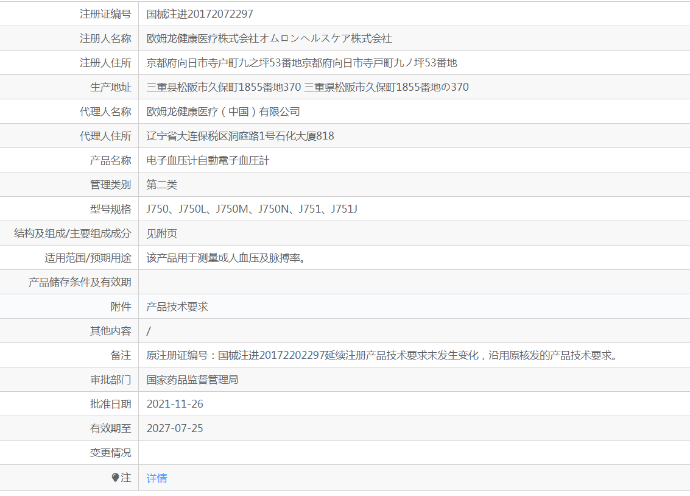This screenshot has height=496, width=690.
Task: Click the 代理人名称 label
Action: pos(105,112)
